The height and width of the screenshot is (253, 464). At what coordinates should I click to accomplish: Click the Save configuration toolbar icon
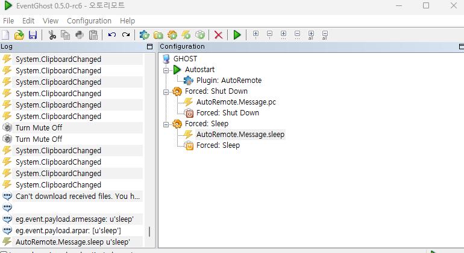pos(33,35)
